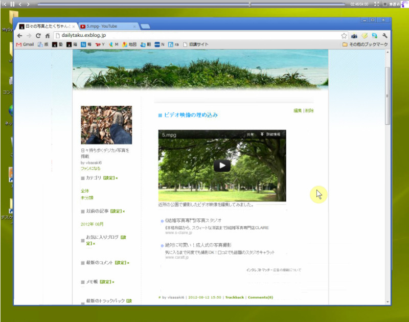This screenshot has width=409, height=322.
Task: Go back in the browser
Action: click(x=19, y=36)
